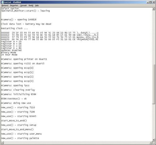Minimize the Kladblok window
The image size is (156, 145).
click(148, 2)
